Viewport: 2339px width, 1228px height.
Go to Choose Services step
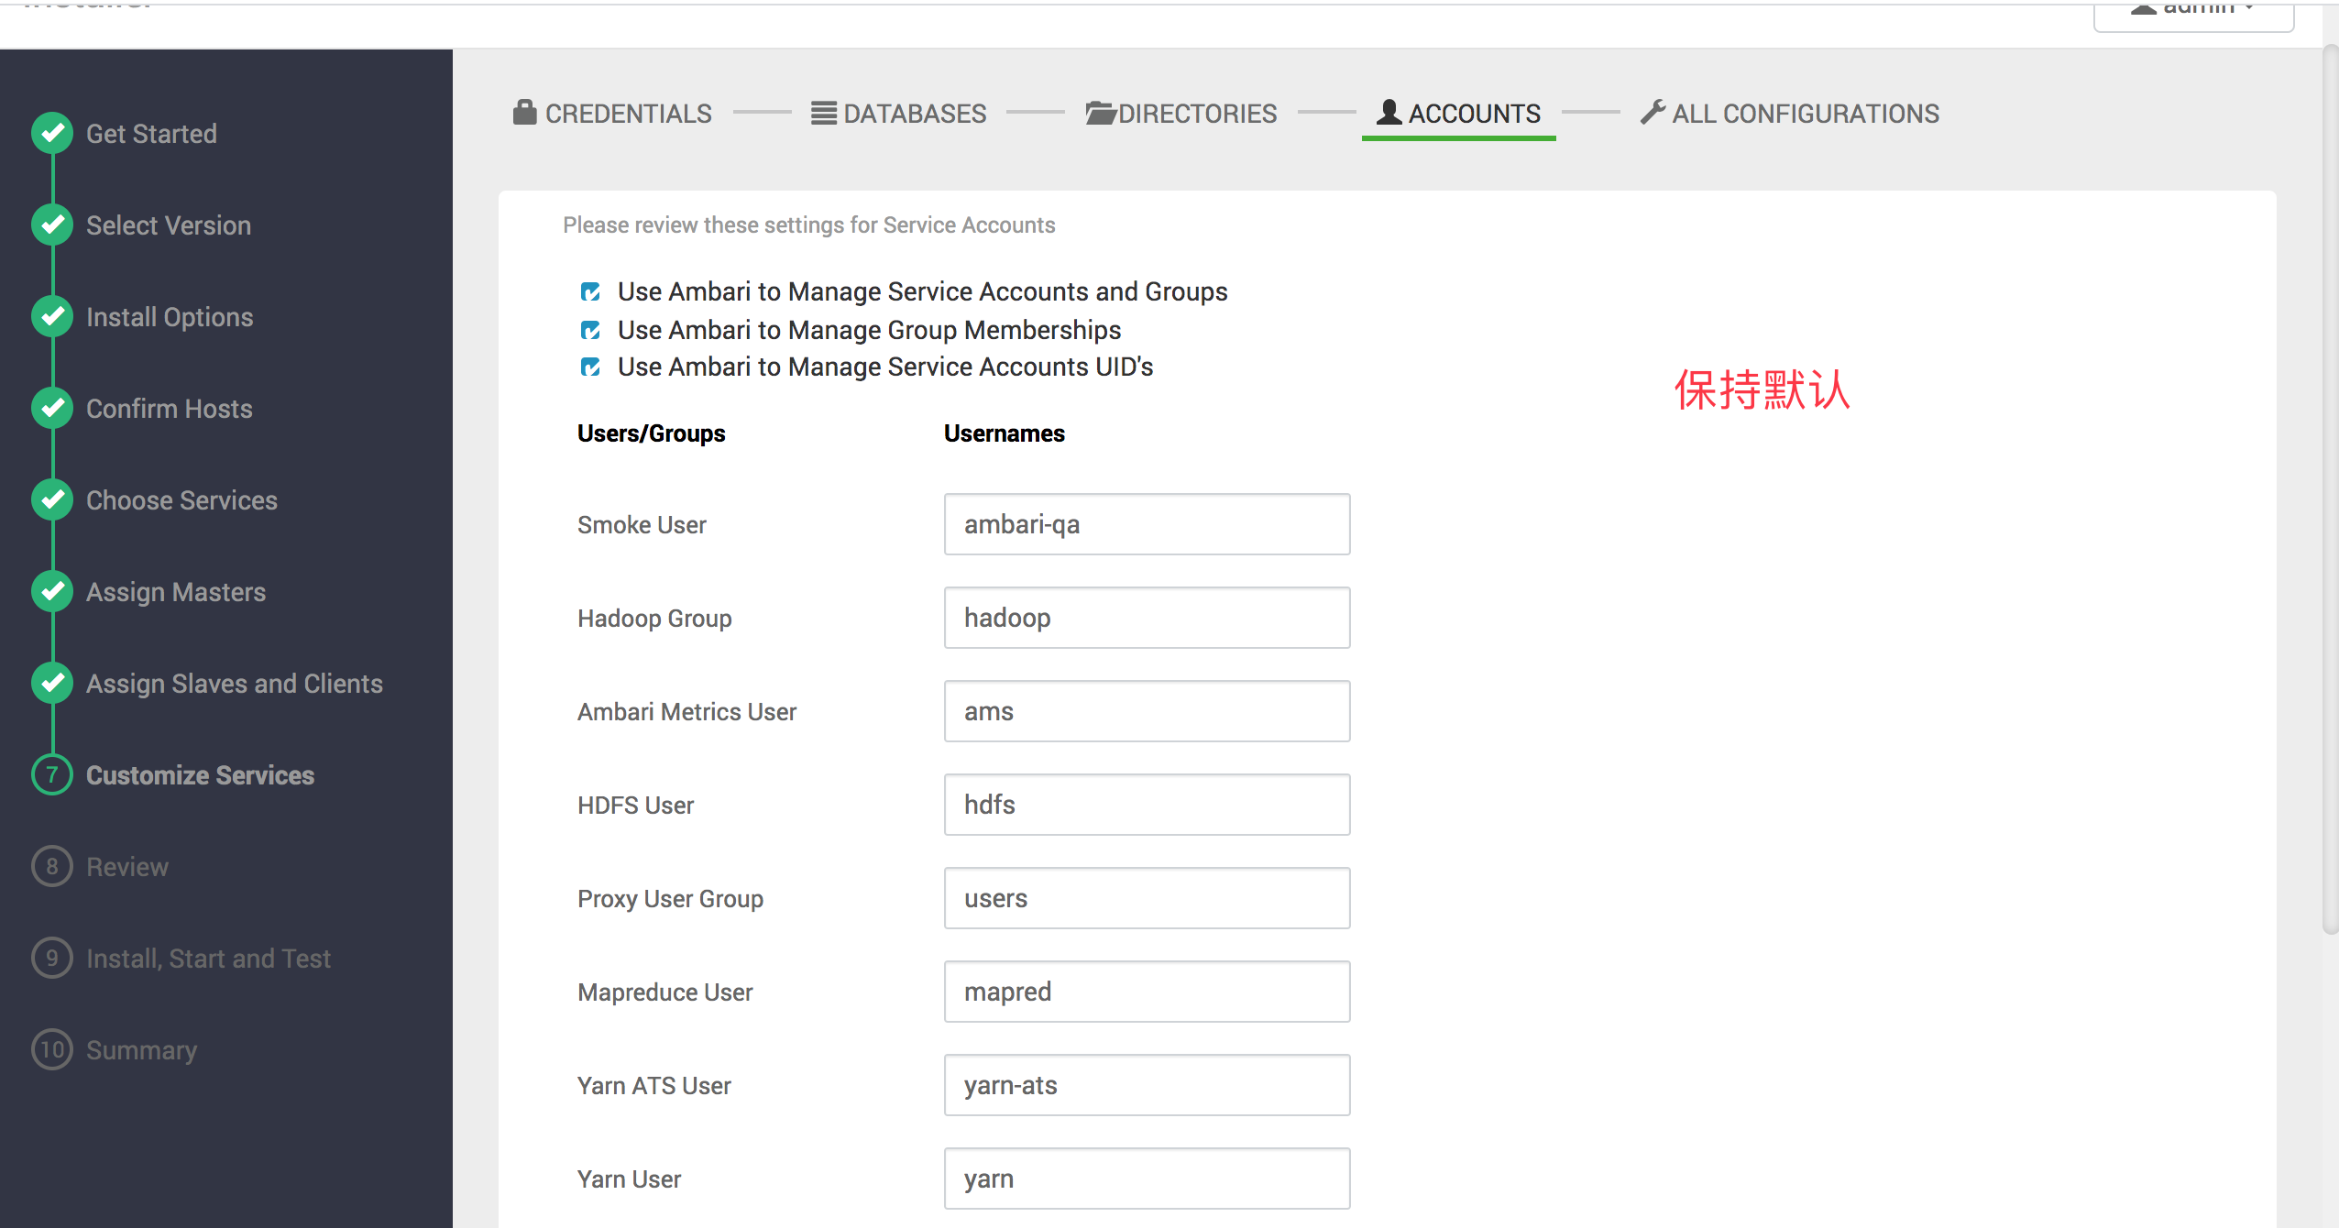tap(181, 500)
